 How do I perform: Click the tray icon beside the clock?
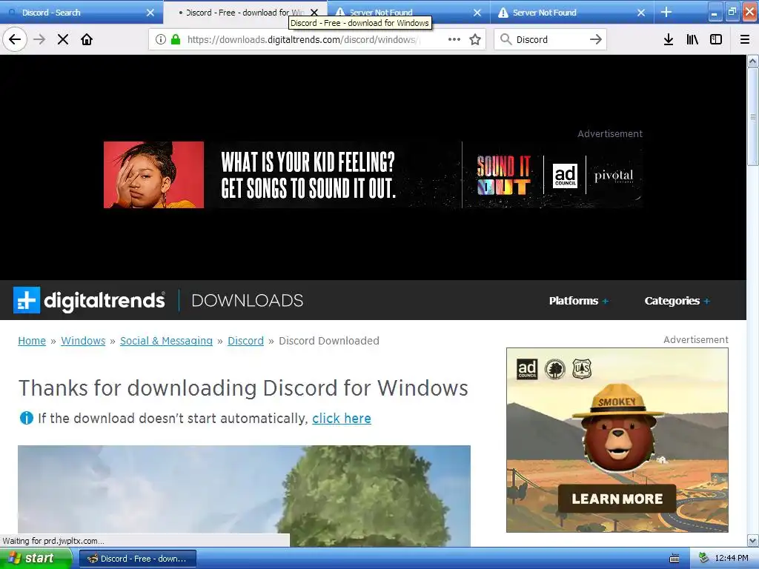704,559
